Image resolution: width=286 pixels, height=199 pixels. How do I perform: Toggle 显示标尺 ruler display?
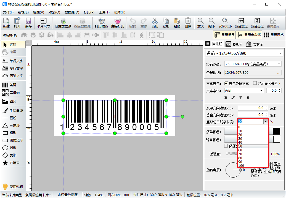click(224, 35)
